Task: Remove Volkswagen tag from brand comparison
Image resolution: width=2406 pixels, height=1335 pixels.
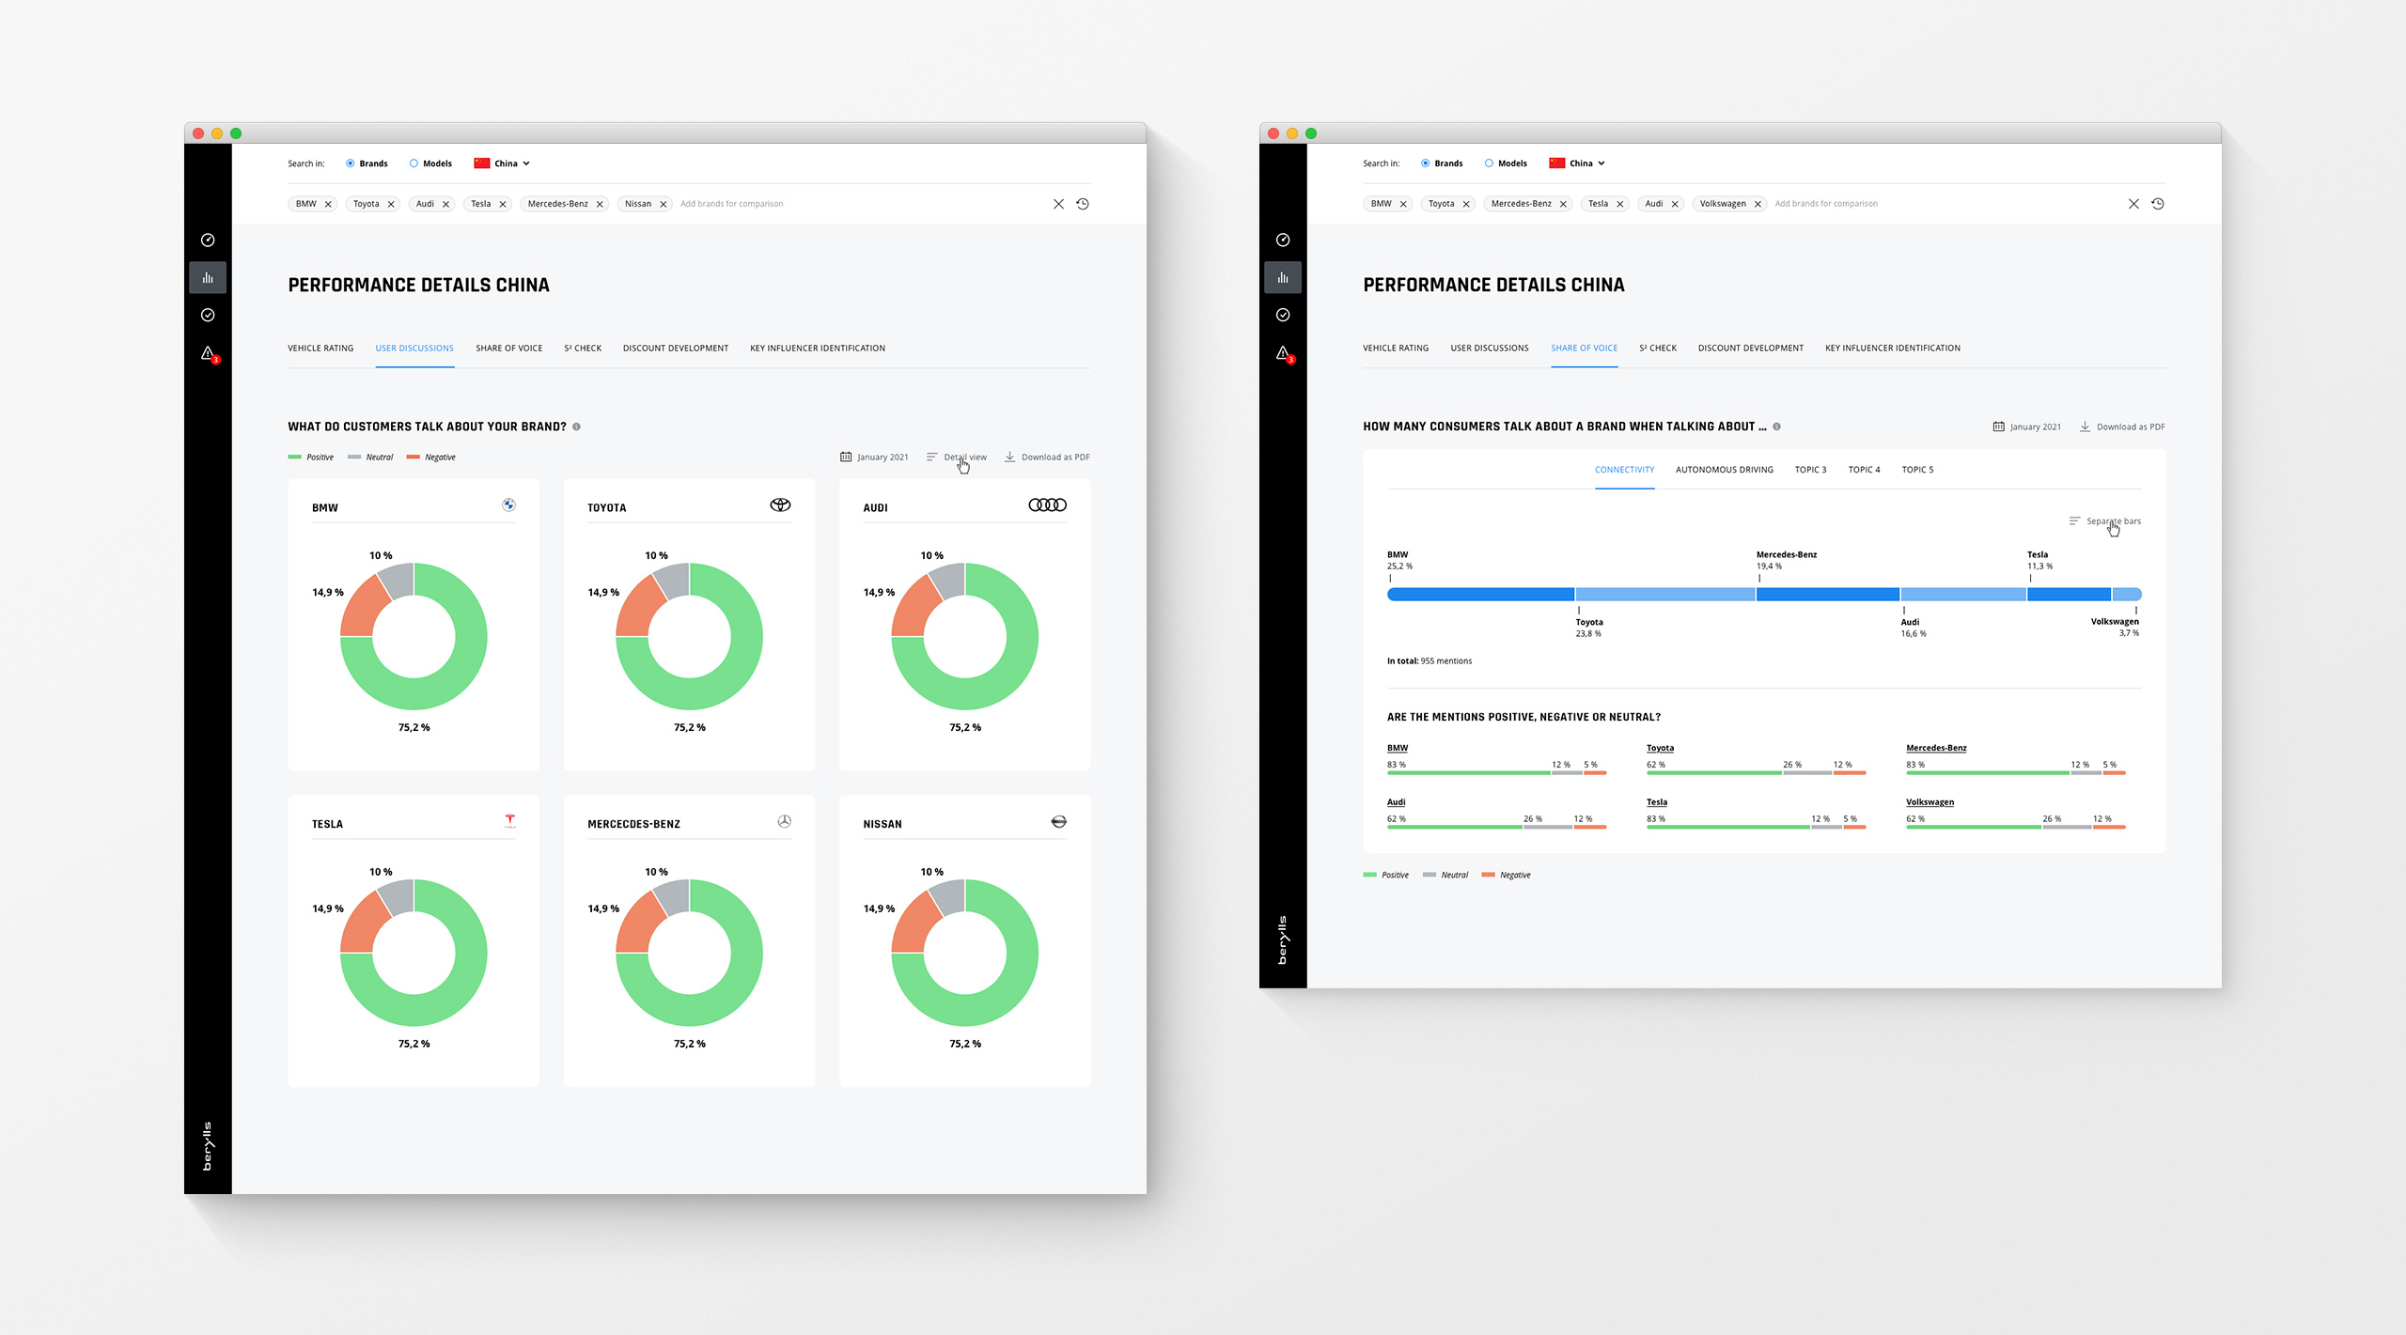Action: 1758,204
